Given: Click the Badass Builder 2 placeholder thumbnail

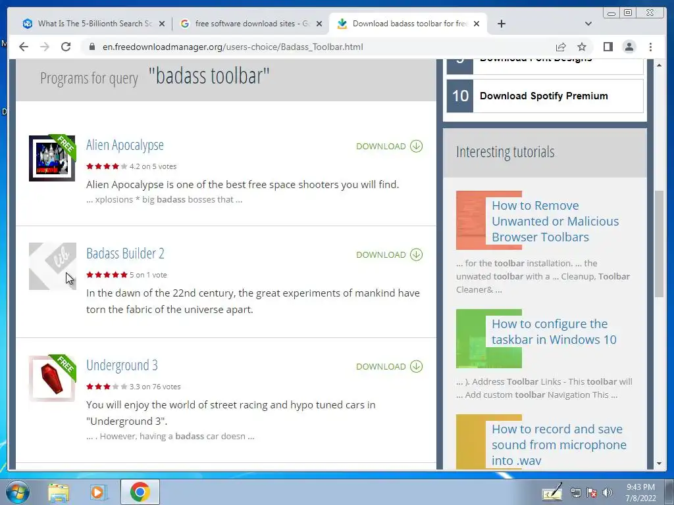Looking at the screenshot, I should click(x=53, y=266).
